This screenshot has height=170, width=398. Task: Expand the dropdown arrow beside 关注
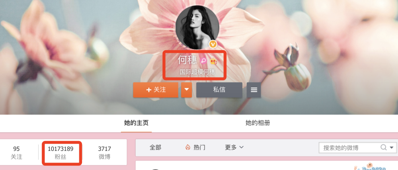[x=187, y=90]
